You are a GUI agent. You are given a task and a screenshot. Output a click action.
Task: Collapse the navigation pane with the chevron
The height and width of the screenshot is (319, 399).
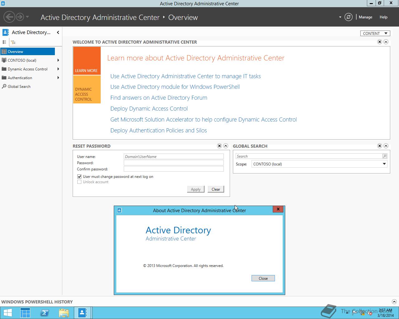[58, 32]
